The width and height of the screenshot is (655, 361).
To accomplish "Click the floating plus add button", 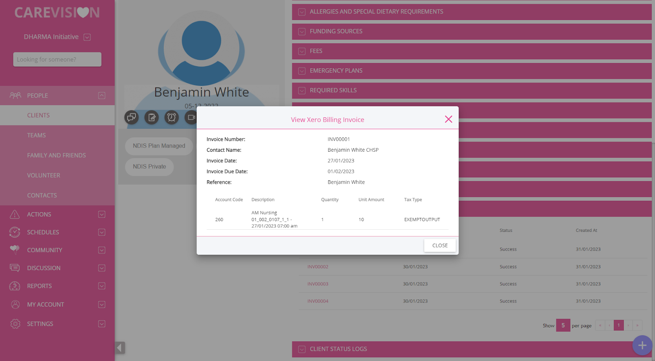I will (642, 345).
